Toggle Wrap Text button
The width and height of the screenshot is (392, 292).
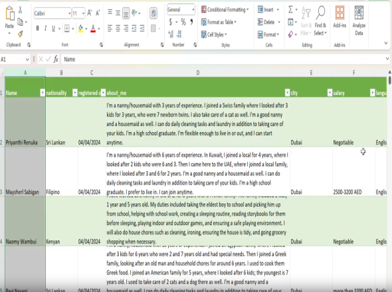pyautogui.click(x=153, y=13)
